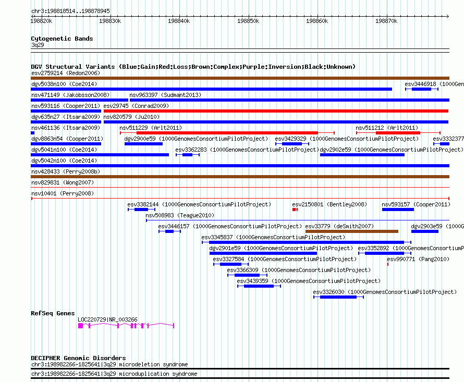The image size is (464, 382).
Task: Click esv3345837 variant label
Action: (x=273, y=237)
